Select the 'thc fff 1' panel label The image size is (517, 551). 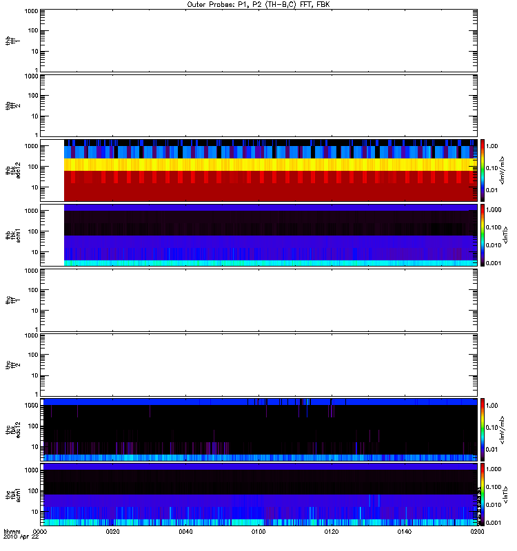(12, 300)
